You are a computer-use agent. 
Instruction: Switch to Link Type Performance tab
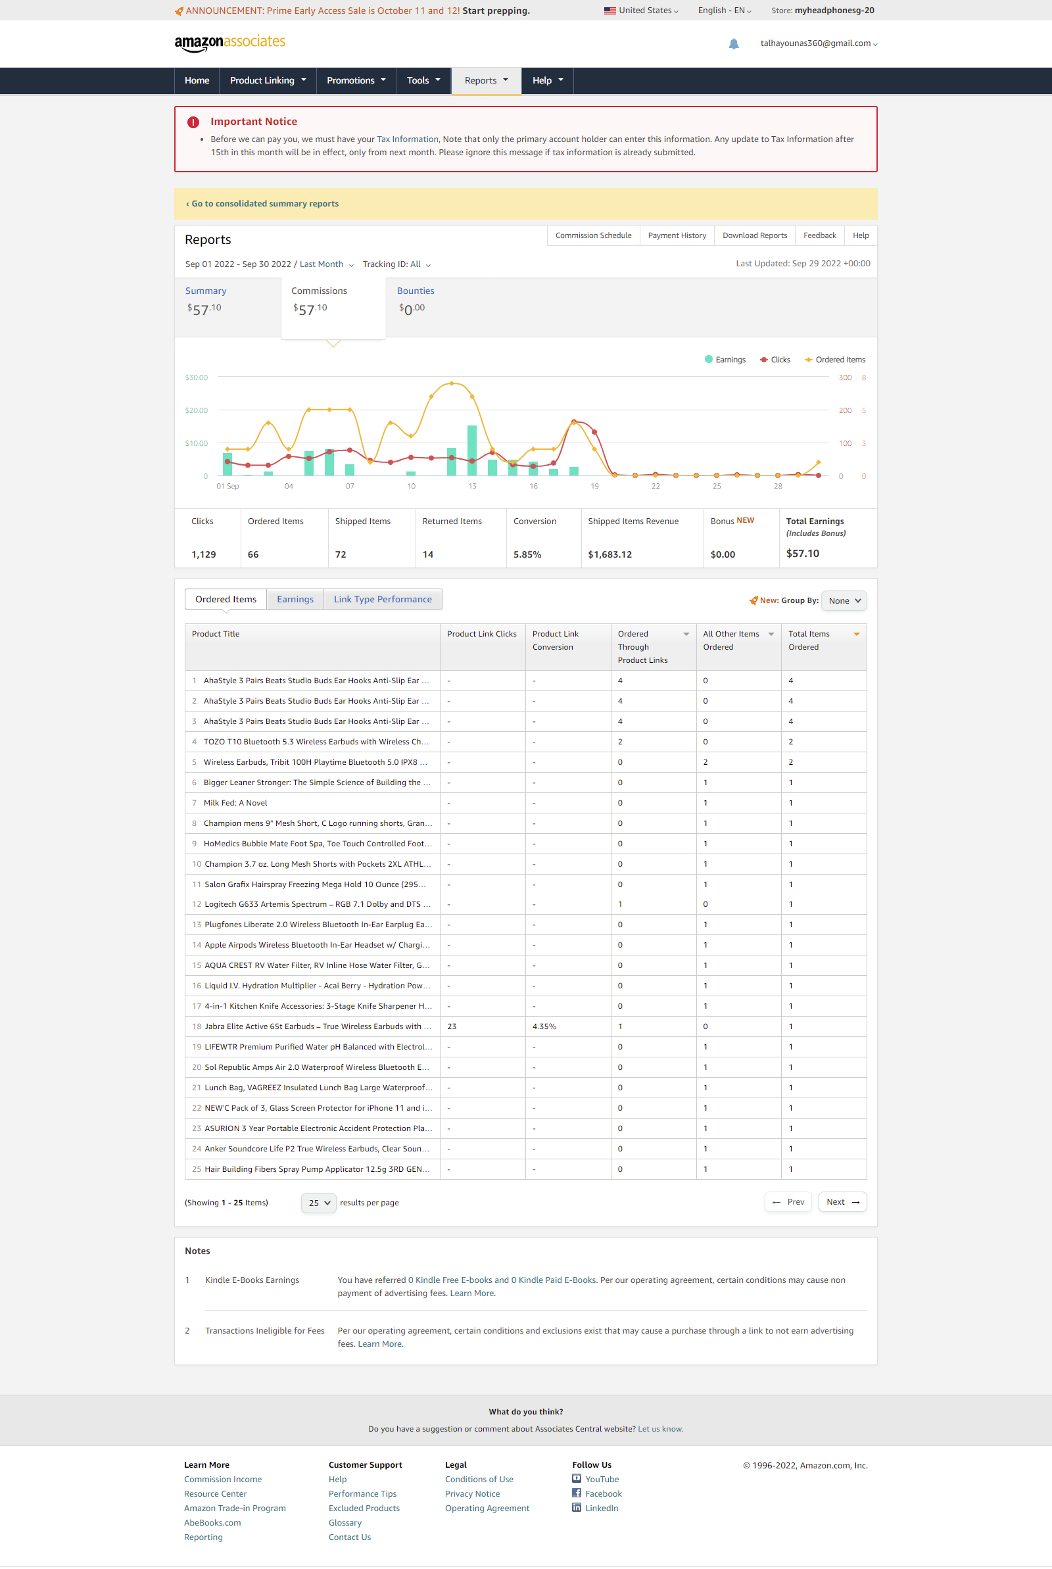coord(383,599)
